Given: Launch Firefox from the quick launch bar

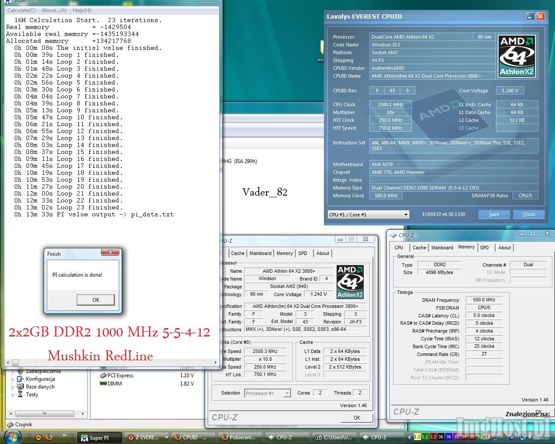Looking at the screenshot, I should [49, 437].
